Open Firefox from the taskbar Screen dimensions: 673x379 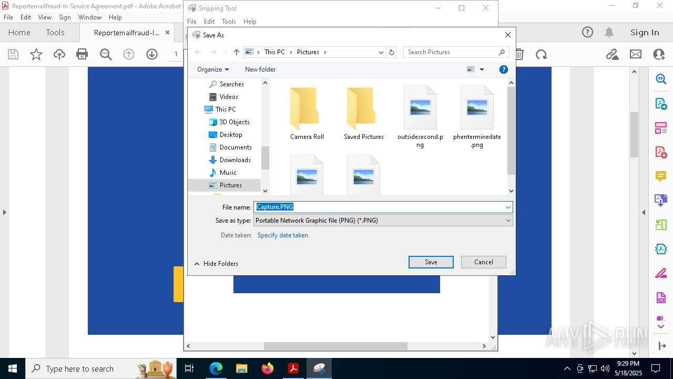pos(268,368)
